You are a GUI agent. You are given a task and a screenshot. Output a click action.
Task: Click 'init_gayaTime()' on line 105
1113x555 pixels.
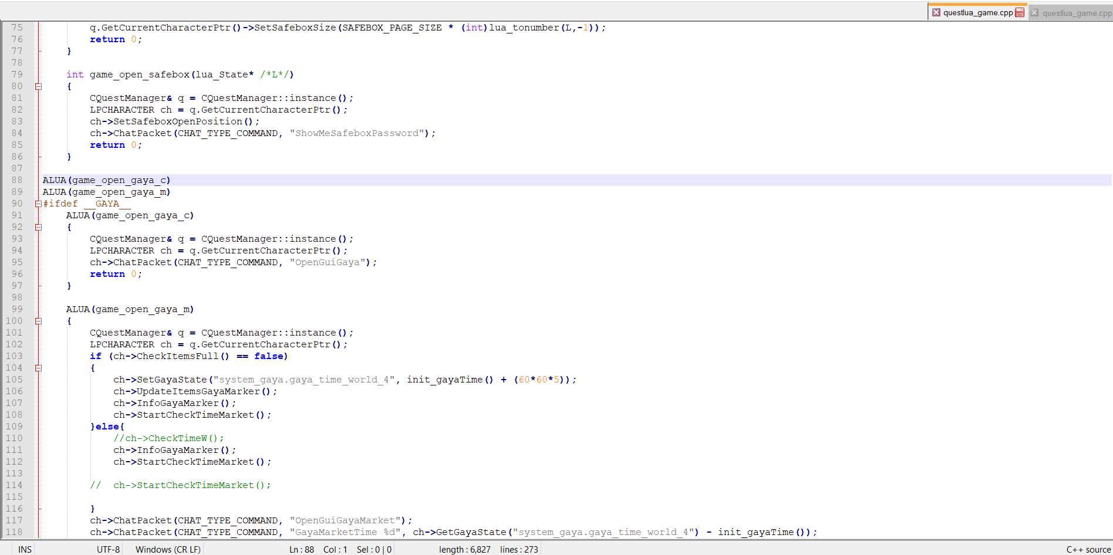[450, 380]
